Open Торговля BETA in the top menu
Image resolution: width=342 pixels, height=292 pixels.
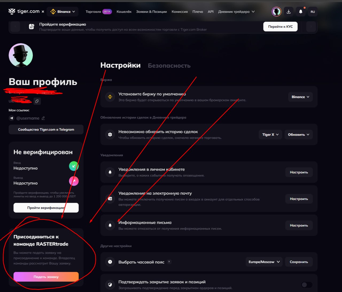click(98, 12)
